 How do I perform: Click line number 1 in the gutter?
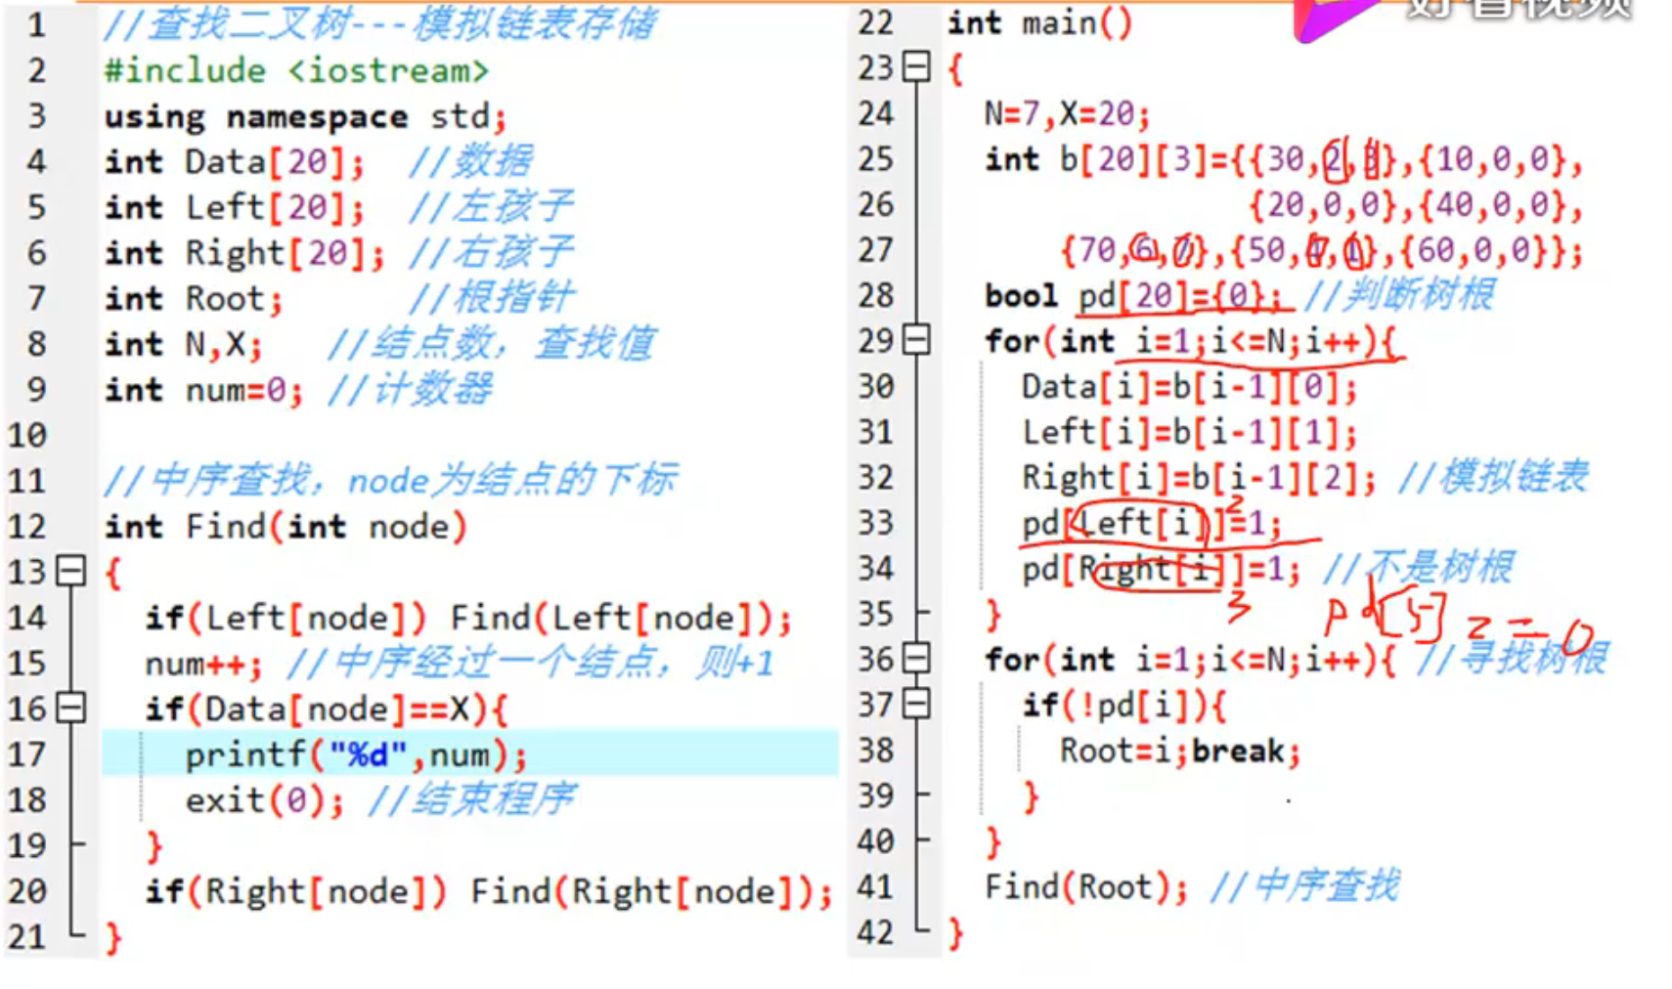click(36, 25)
